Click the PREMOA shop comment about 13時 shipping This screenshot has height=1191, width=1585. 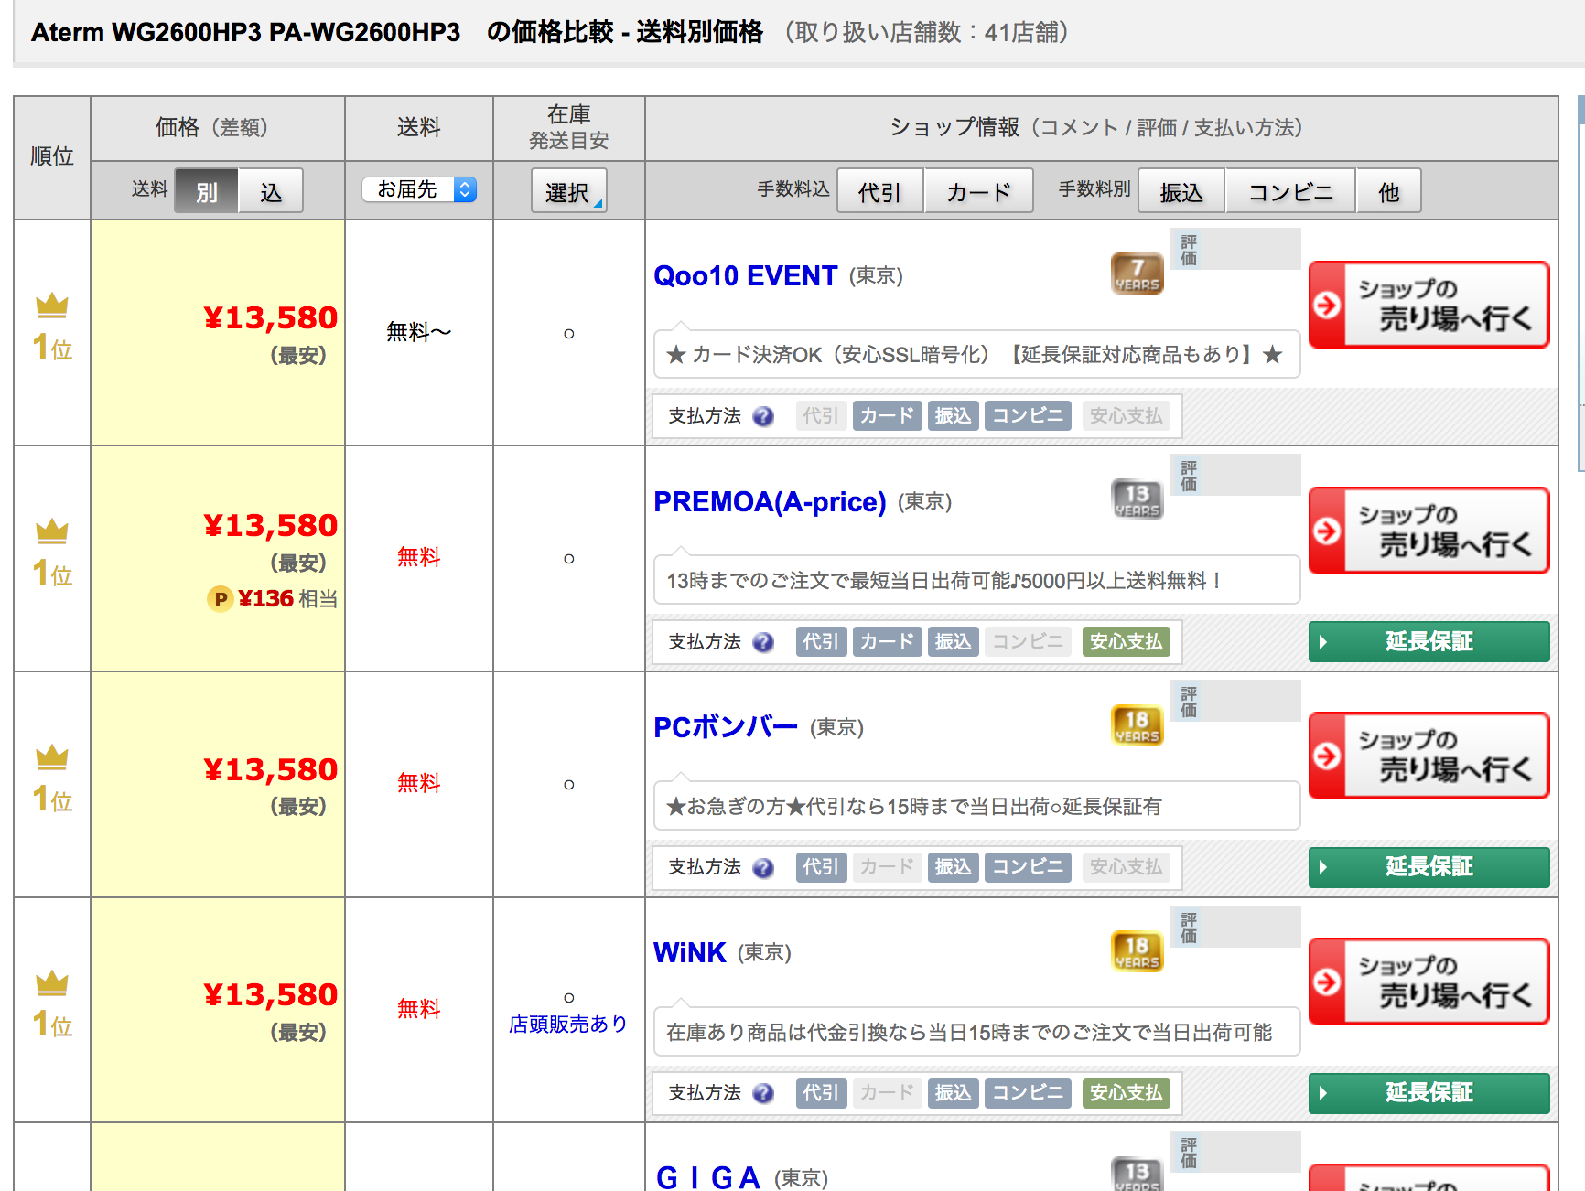coord(976,580)
